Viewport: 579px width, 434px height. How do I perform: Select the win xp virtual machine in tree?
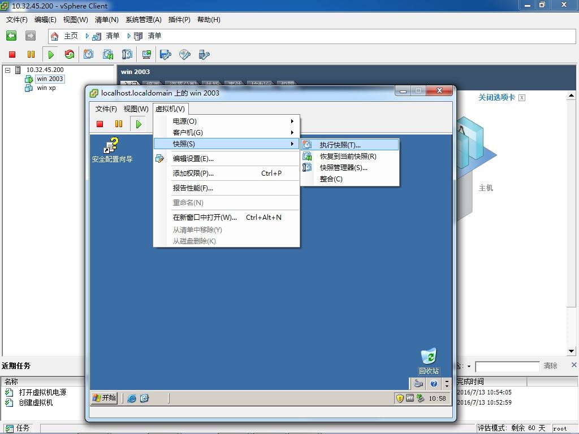click(46, 88)
